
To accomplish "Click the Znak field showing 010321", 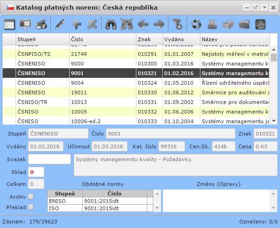I will pos(265,134).
